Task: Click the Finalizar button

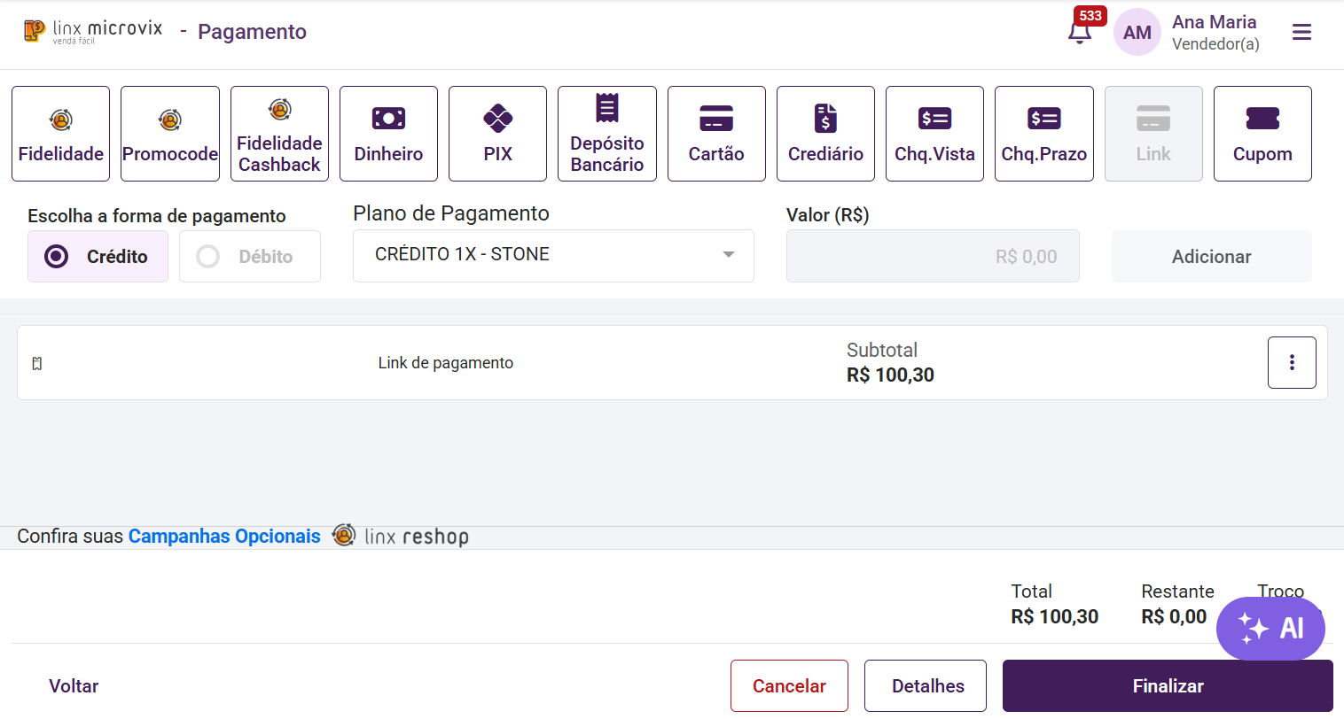Action: (1168, 686)
